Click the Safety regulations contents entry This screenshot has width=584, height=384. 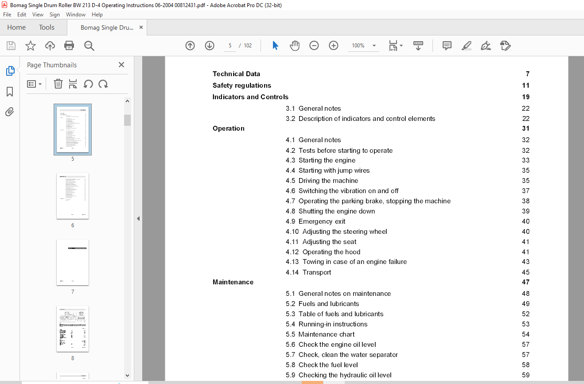(242, 85)
